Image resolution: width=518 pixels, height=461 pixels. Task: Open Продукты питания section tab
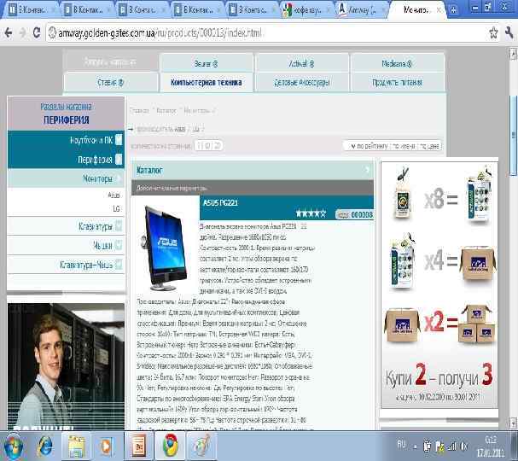coord(397,82)
